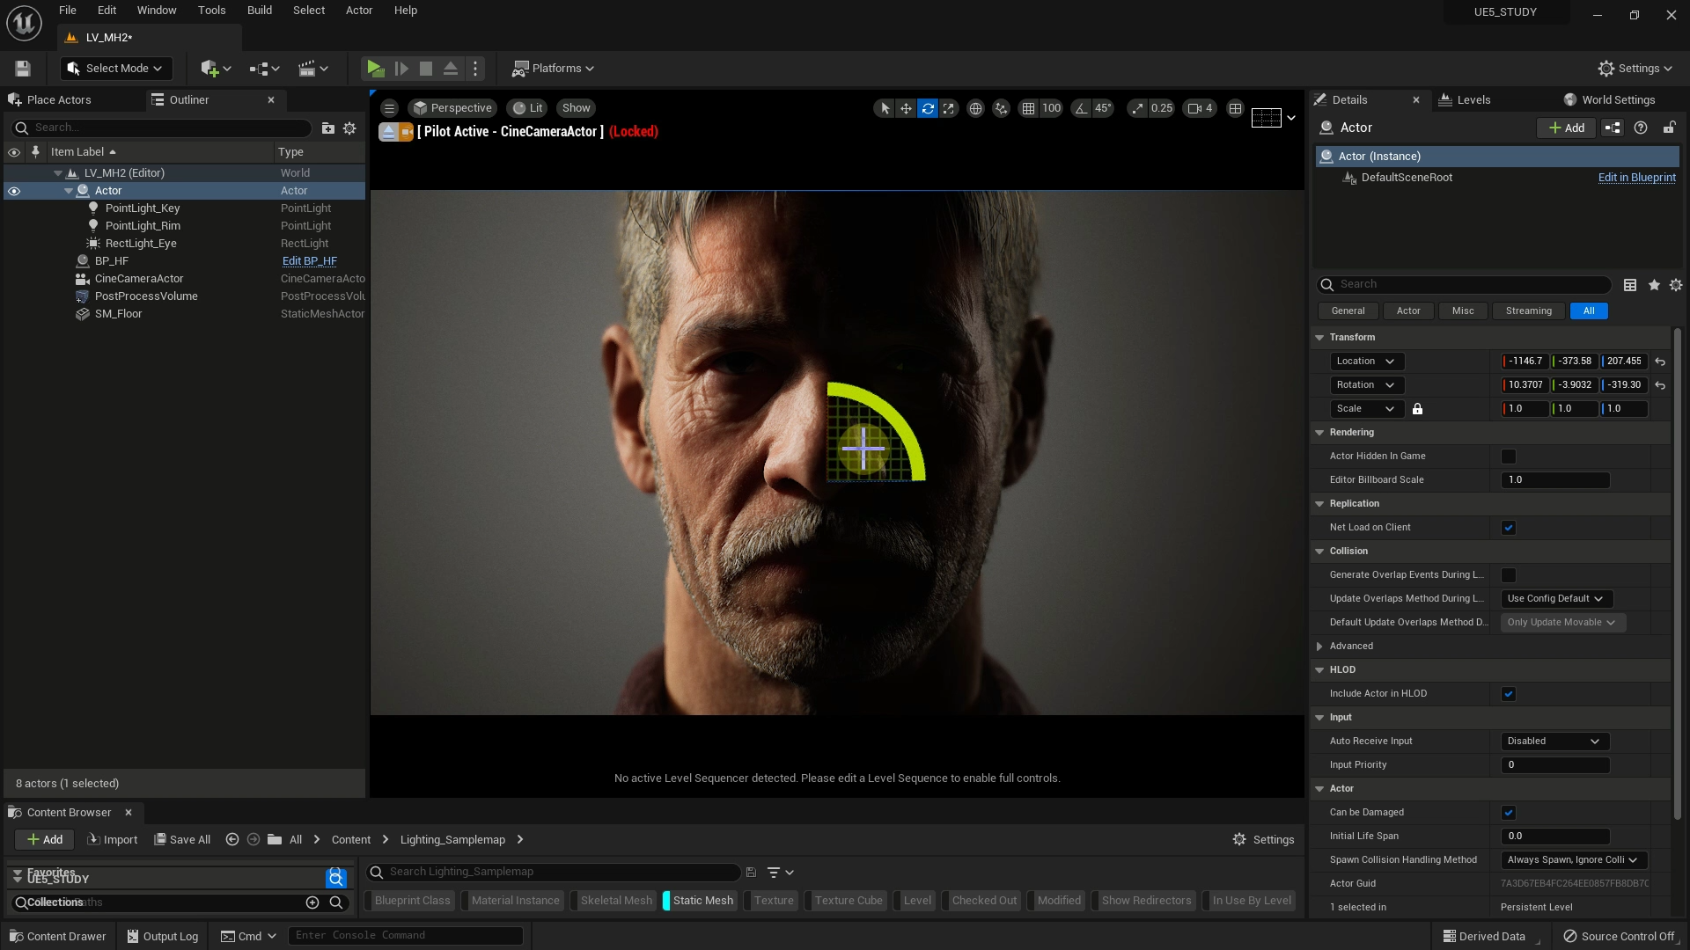Open the Outliner settings gear
Viewport: 1690px width, 950px height.
click(349, 128)
